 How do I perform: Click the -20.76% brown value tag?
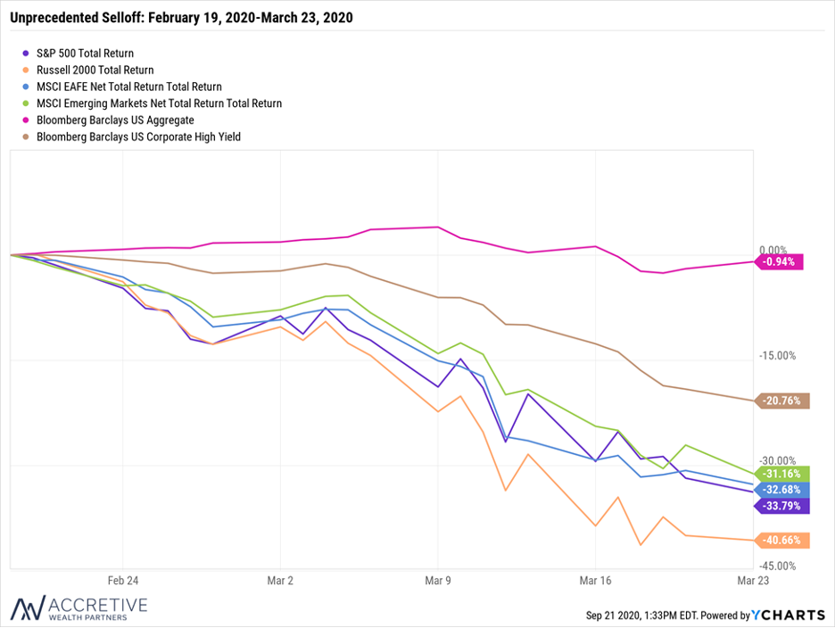[782, 401]
